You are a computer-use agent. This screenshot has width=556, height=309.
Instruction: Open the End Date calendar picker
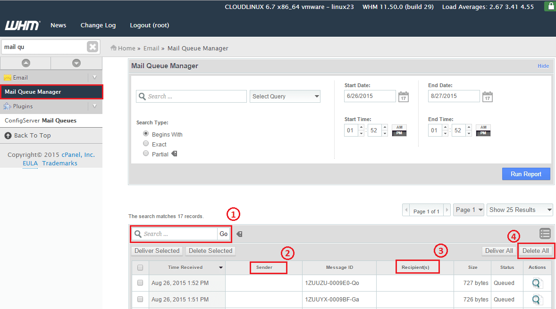487,97
